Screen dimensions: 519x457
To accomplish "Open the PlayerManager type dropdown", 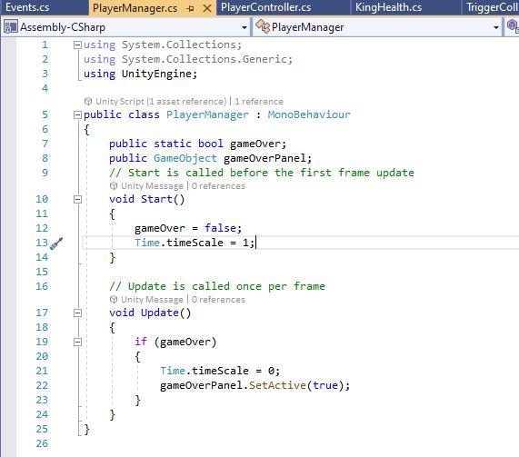I will [x=496, y=27].
